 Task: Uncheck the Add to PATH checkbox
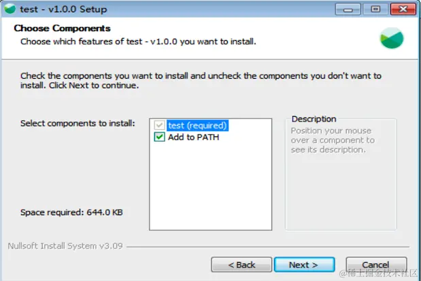159,137
